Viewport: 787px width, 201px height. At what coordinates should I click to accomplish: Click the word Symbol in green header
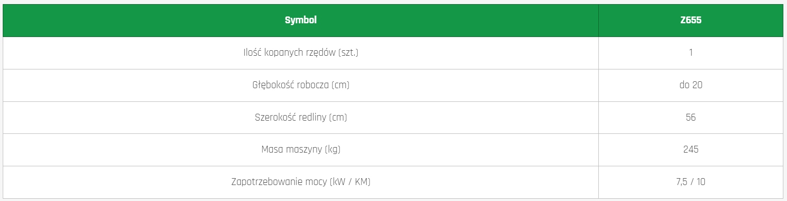(x=301, y=20)
